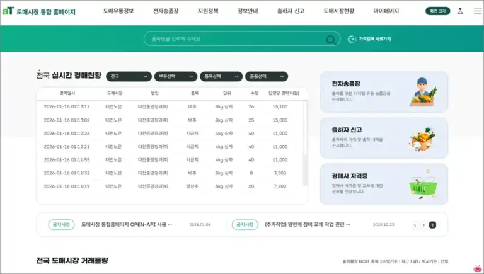This screenshot has height=274, width=484.
Task: Click the aT wholesale market homepage logo
Action: (x=39, y=11)
